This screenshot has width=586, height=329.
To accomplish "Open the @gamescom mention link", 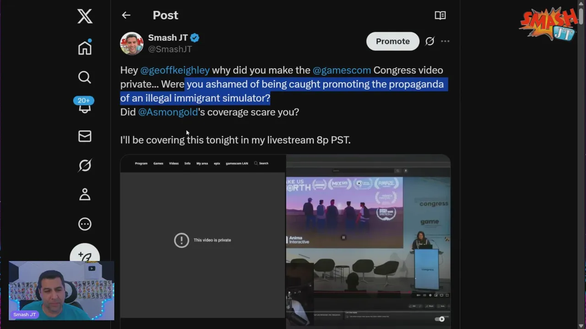I will tap(342, 70).
